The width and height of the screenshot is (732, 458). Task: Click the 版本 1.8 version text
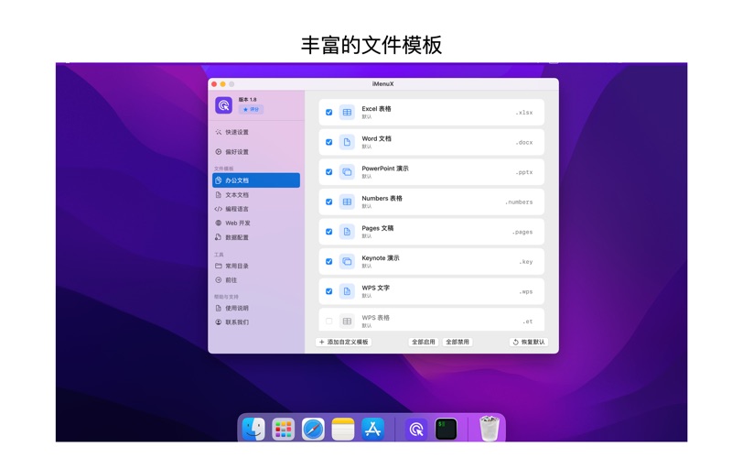(x=247, y=100)
